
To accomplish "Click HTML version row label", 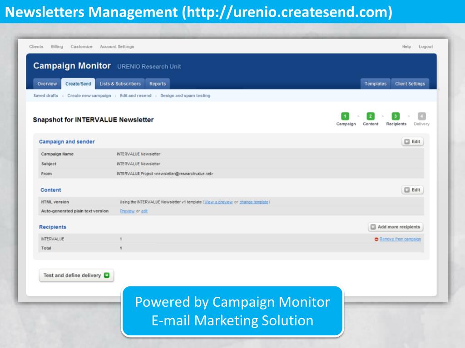I will (x=55, y=202).
